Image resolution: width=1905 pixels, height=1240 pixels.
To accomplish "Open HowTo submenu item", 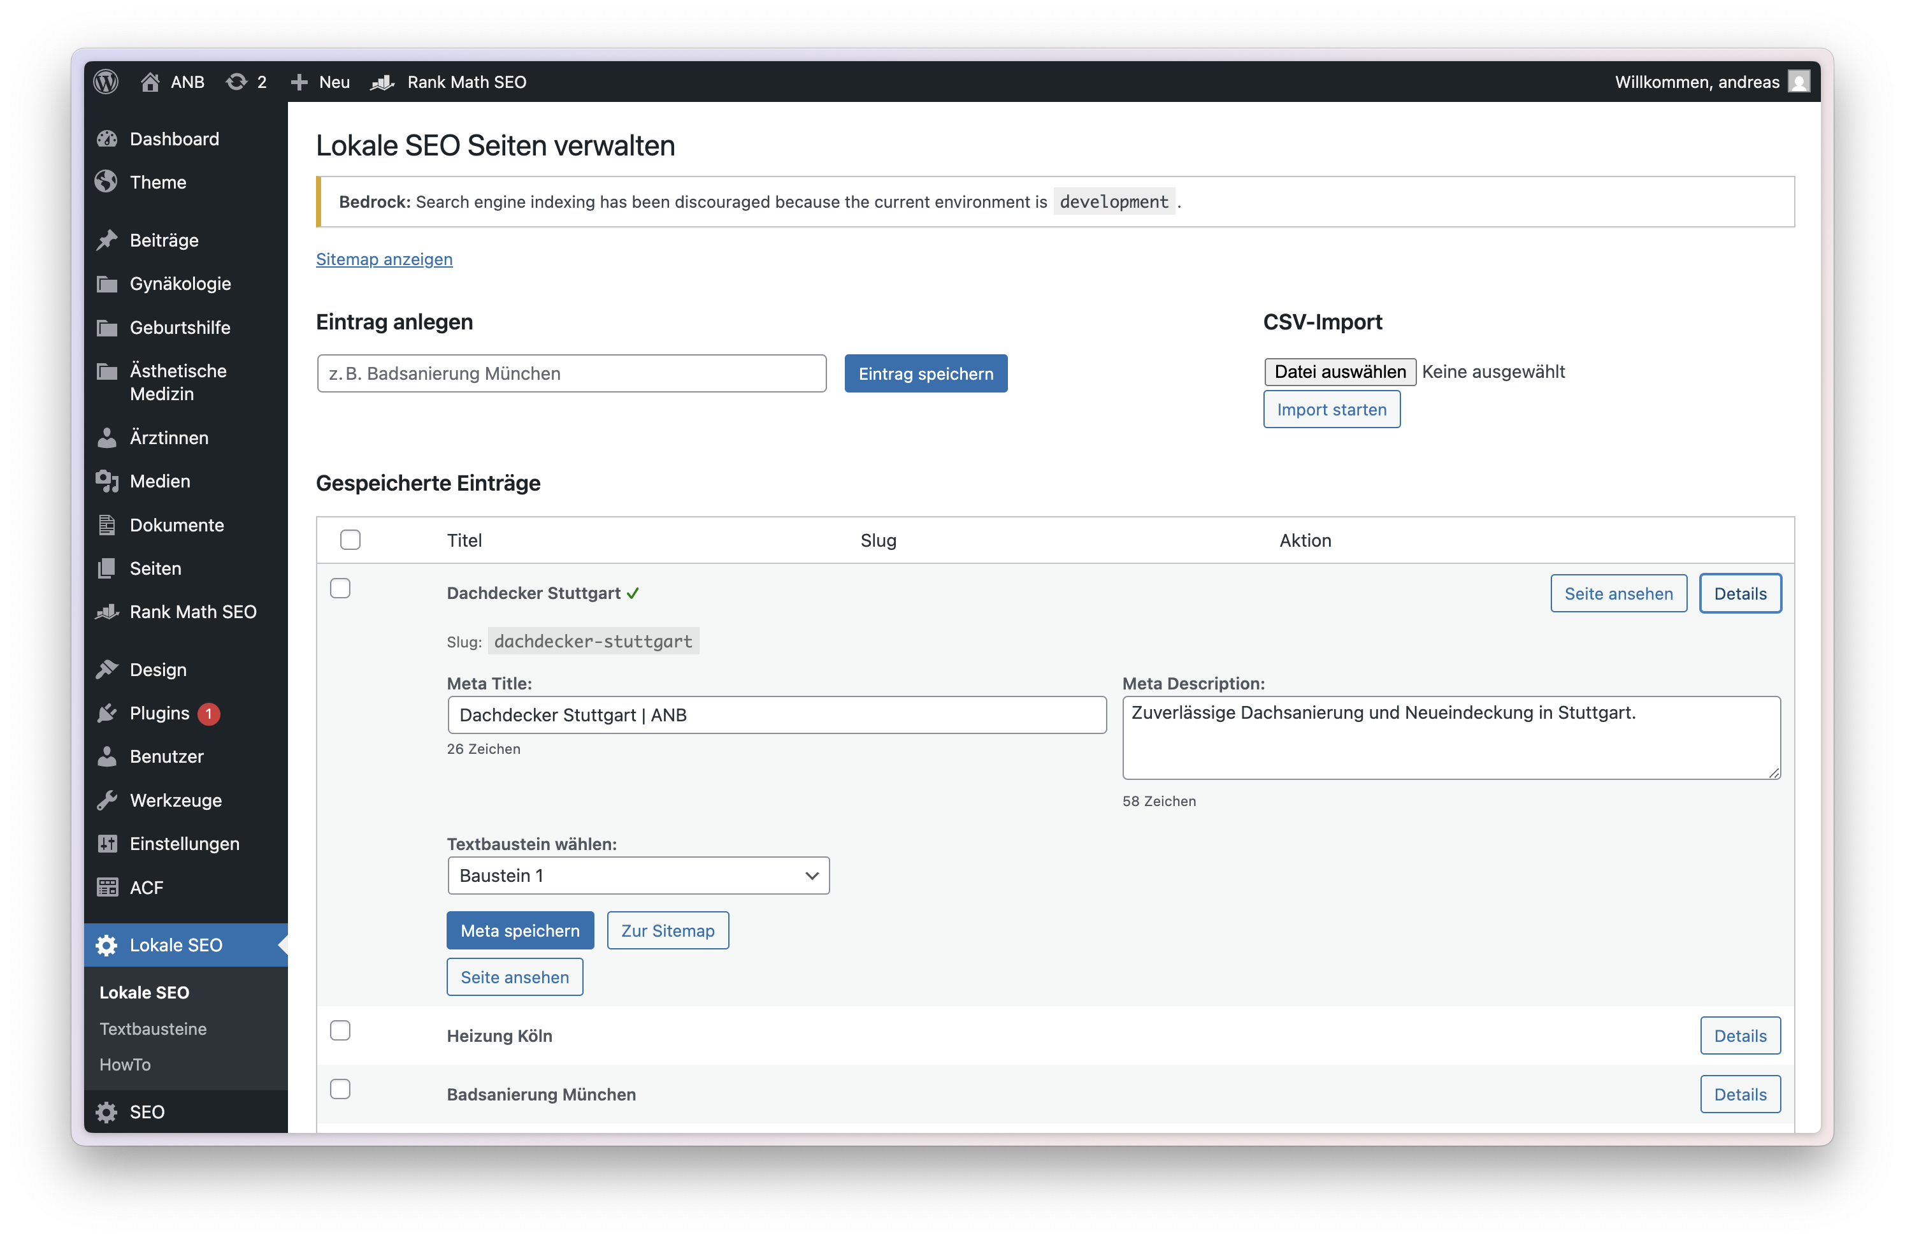I will (x=125, y=1065).
